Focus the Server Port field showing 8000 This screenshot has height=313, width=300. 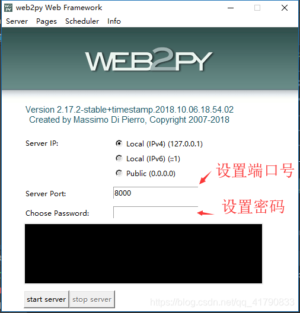tap(155, 193)
